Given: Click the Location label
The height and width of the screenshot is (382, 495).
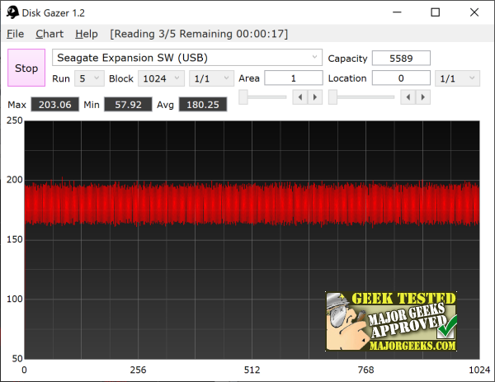Looking at the screenshot, I should pos(347,78).
